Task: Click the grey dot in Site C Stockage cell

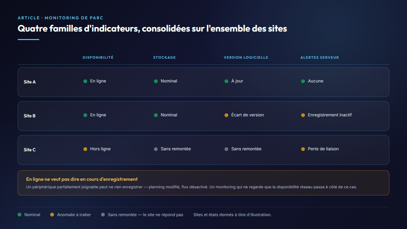Action: coord(156,149)
